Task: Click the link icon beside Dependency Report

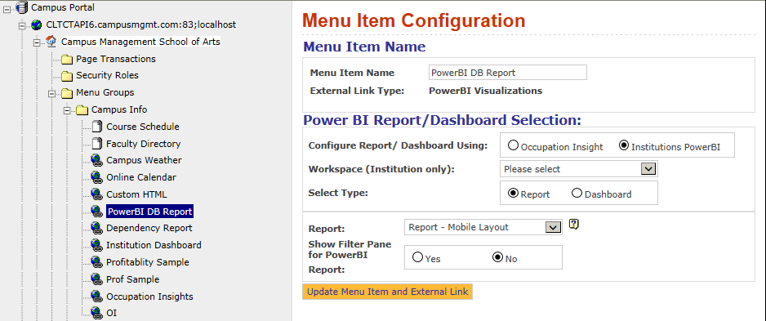Action: tap(96, 228)
